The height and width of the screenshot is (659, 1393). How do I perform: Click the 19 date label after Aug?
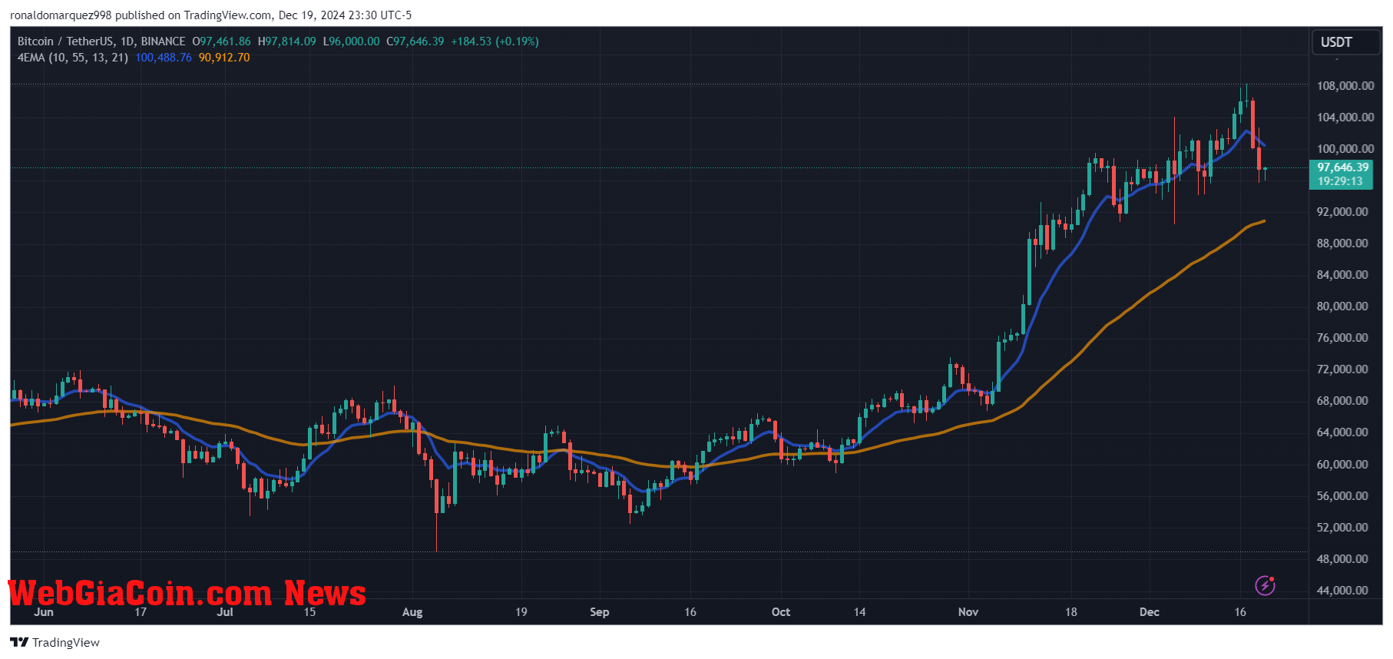tap(521, 612)
